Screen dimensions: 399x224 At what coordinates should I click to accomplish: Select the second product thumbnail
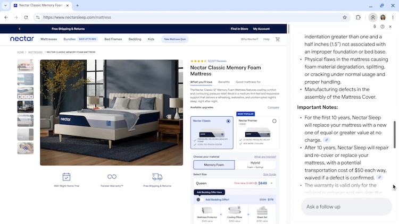pos(25,79)
